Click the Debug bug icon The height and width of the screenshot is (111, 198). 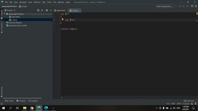pyautogui.click(x=180, y=6)
